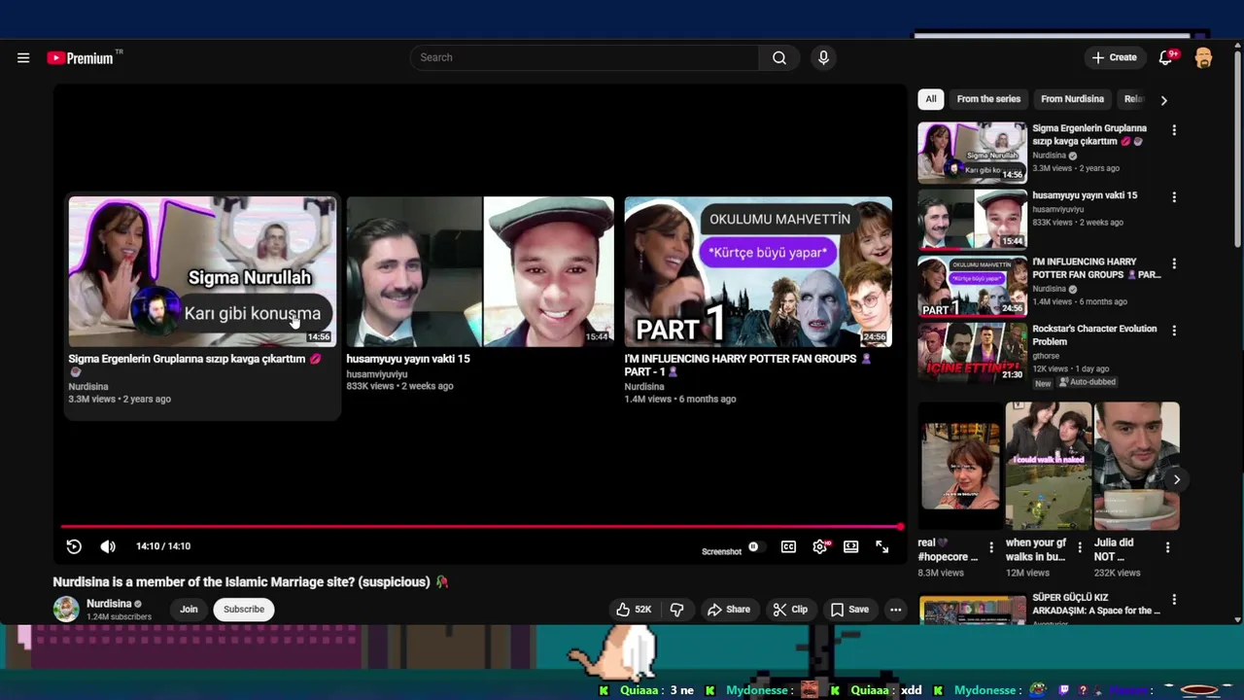
Task: Like the video (52K)
Action: pos(633,610)
